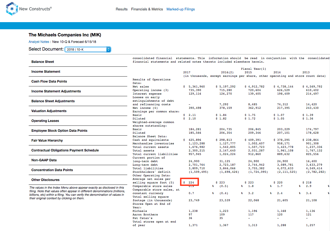Open Concentration Data Points section
Screen dimensions: 330x231
tap(78, 170)
